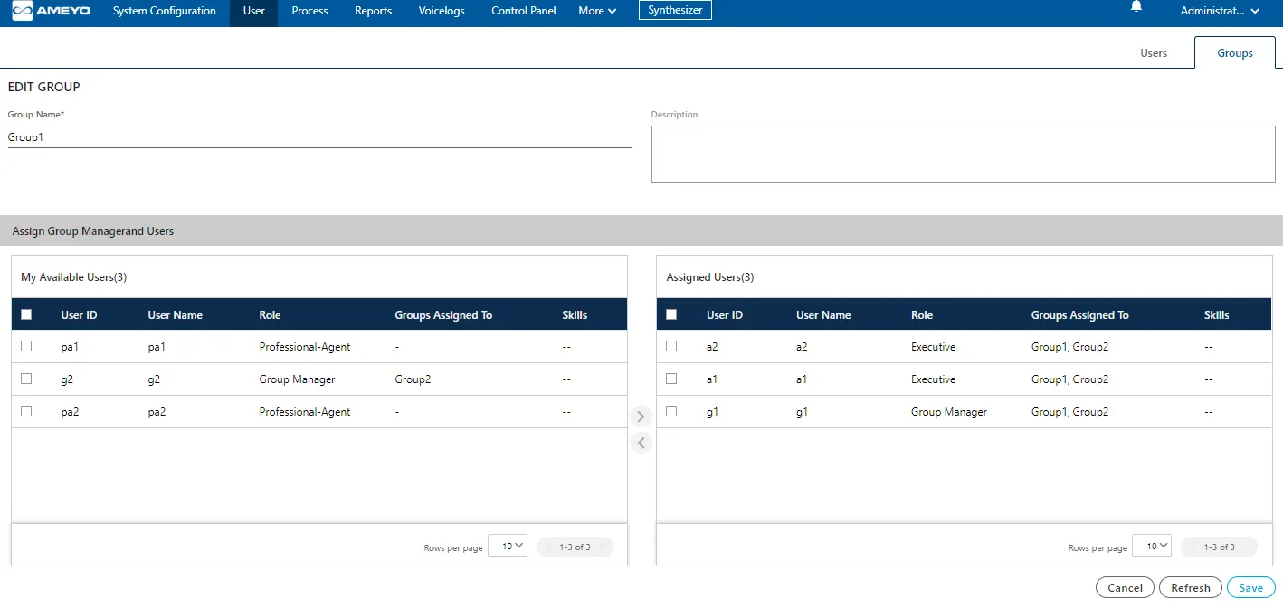Open the notifications bell
The width and height of the screenshot is (1283, 608).
[1136, 7]
